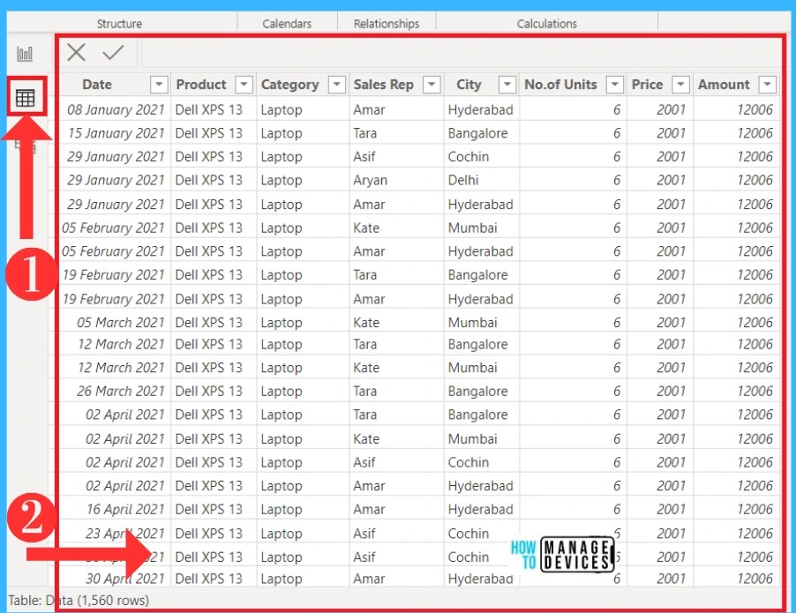Click Kate in the 05 March 2021 row
This screenshot has width=796, height=613.
click(x=366, y=322)
